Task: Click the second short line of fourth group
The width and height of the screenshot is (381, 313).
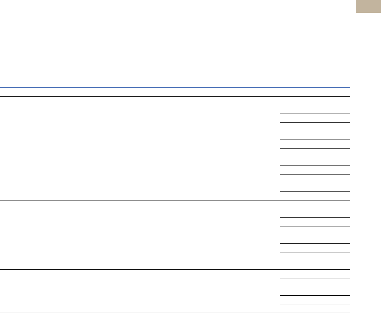Action: click(x=315, y=287)
